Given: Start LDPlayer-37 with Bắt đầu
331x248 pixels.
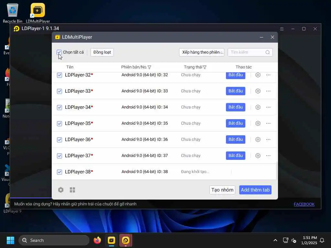Looking at the screenshot, I should 236,156.
